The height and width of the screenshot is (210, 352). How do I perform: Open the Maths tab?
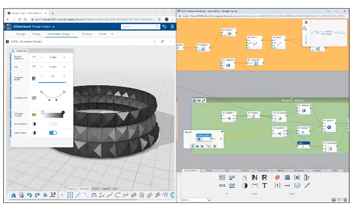point(281,171)
